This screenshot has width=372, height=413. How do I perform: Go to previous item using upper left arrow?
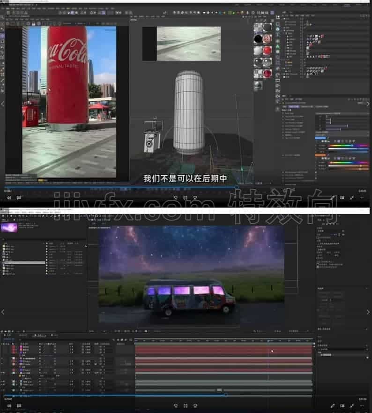click(3, 104)
